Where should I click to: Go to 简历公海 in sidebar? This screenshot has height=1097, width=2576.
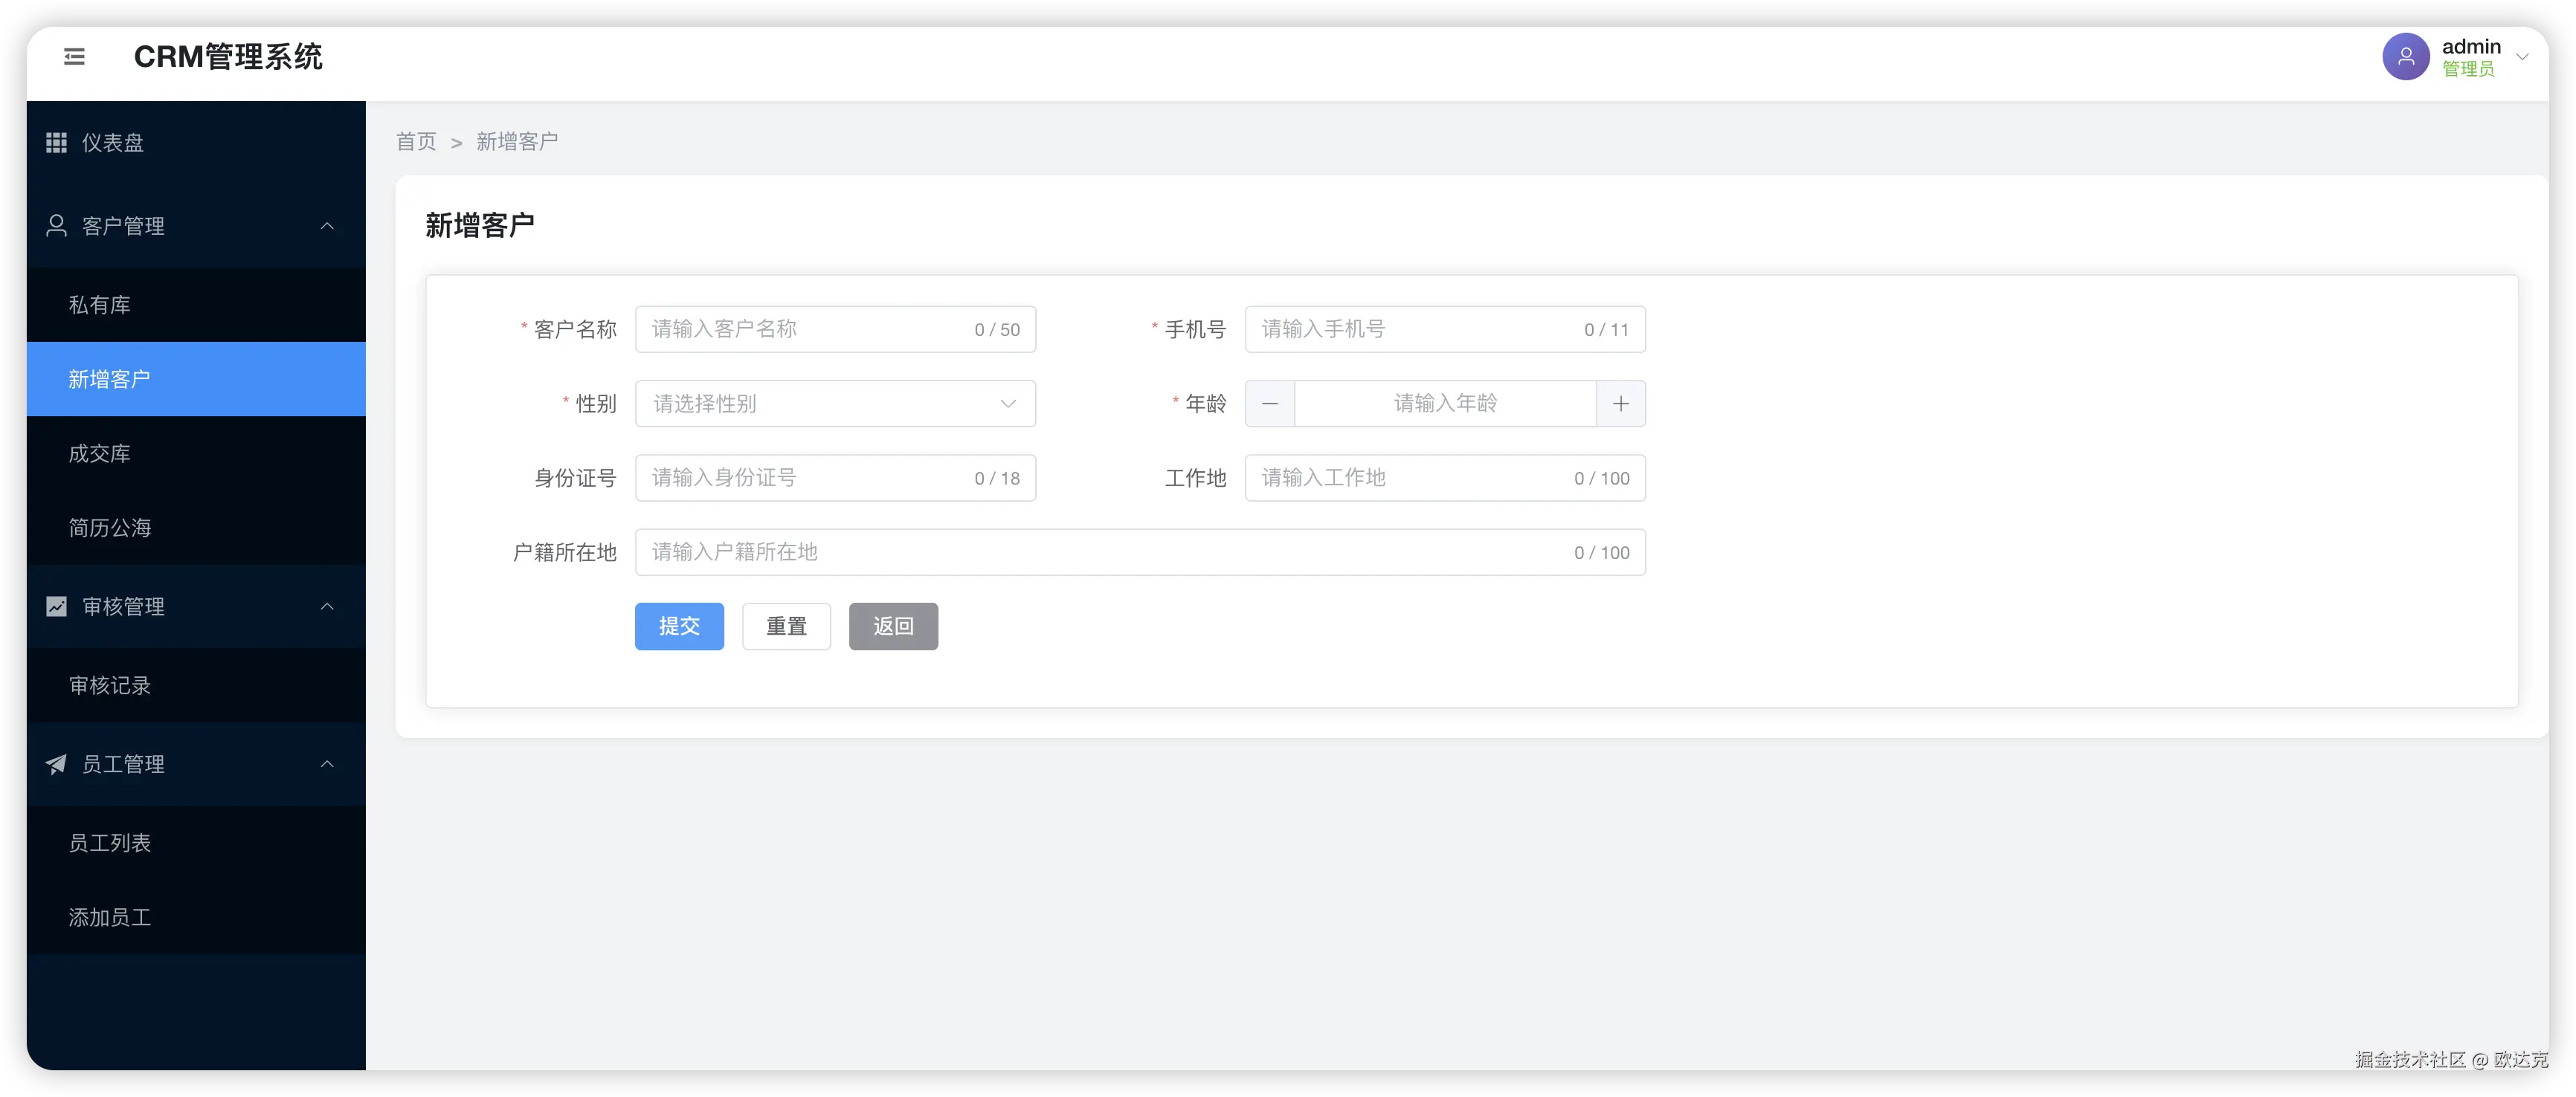point(110,528)
